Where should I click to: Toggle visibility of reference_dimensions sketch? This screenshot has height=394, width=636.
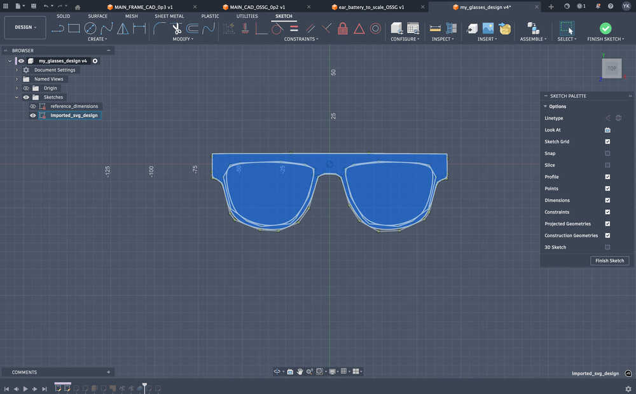[32, 106]
